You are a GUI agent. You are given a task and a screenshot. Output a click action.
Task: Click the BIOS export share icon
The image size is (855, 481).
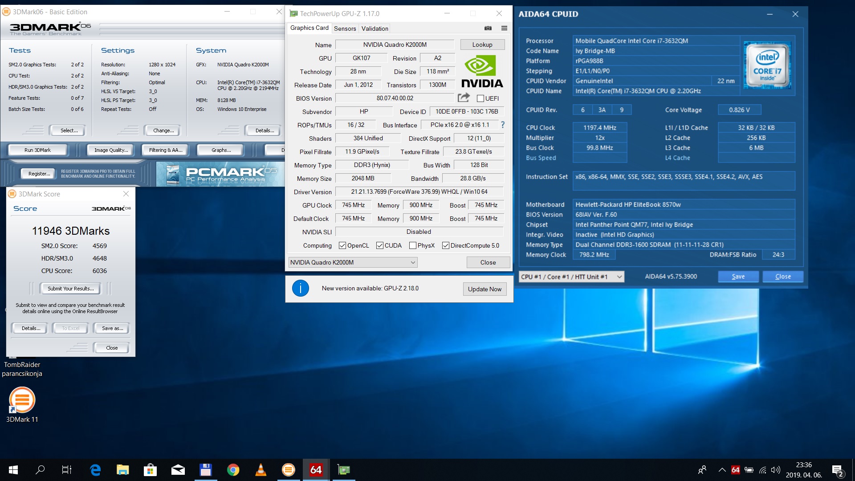pos(464,98)
